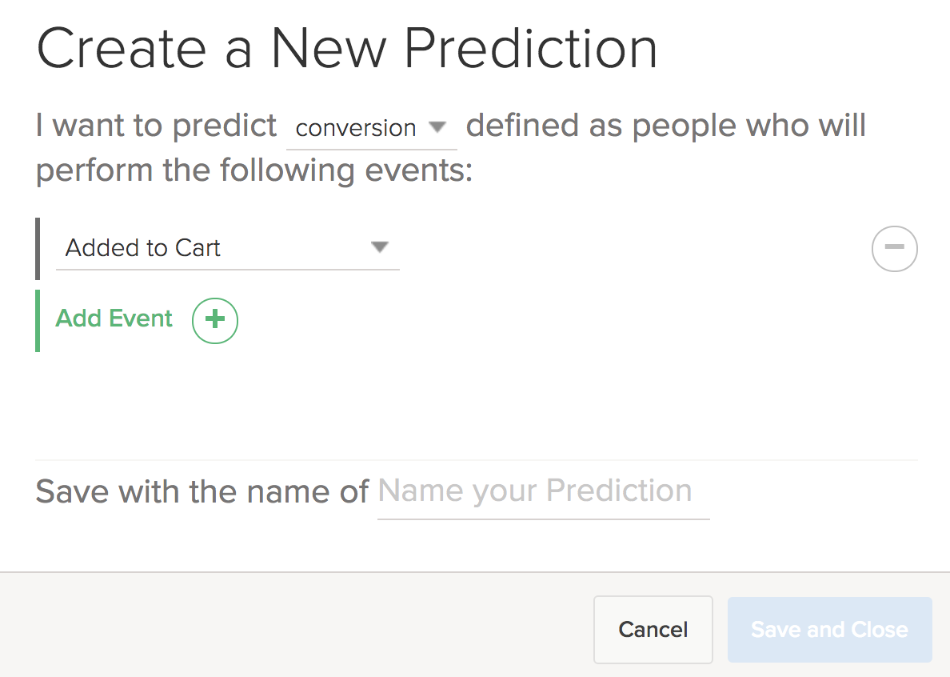Click the 'Added to Cart' text label
The width and height of the screenshot is (950, 677).
[143, 248]
